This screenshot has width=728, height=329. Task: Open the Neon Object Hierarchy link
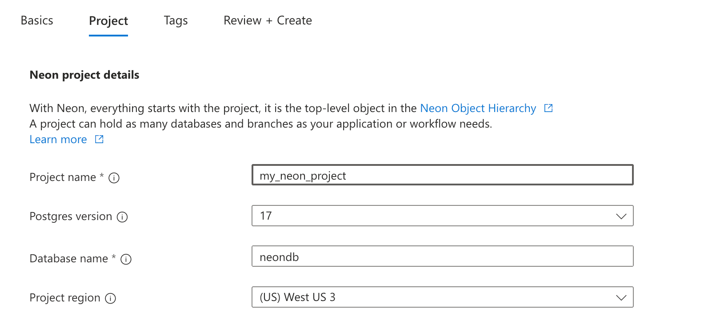point(478,108)
